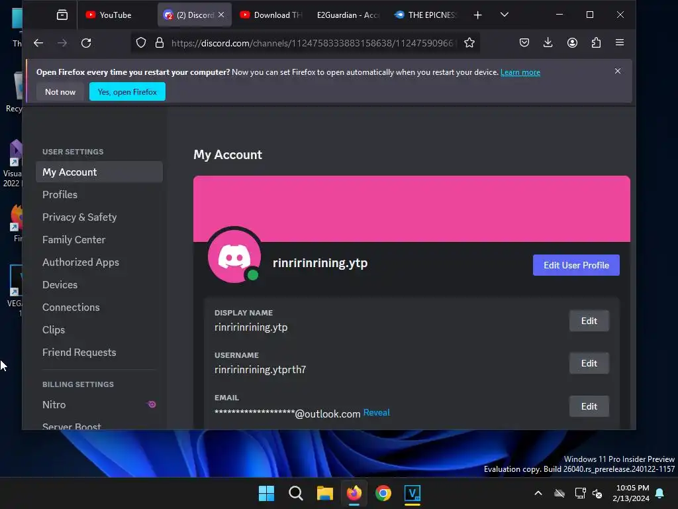Click the muted volume tray icon

(597, 493)
